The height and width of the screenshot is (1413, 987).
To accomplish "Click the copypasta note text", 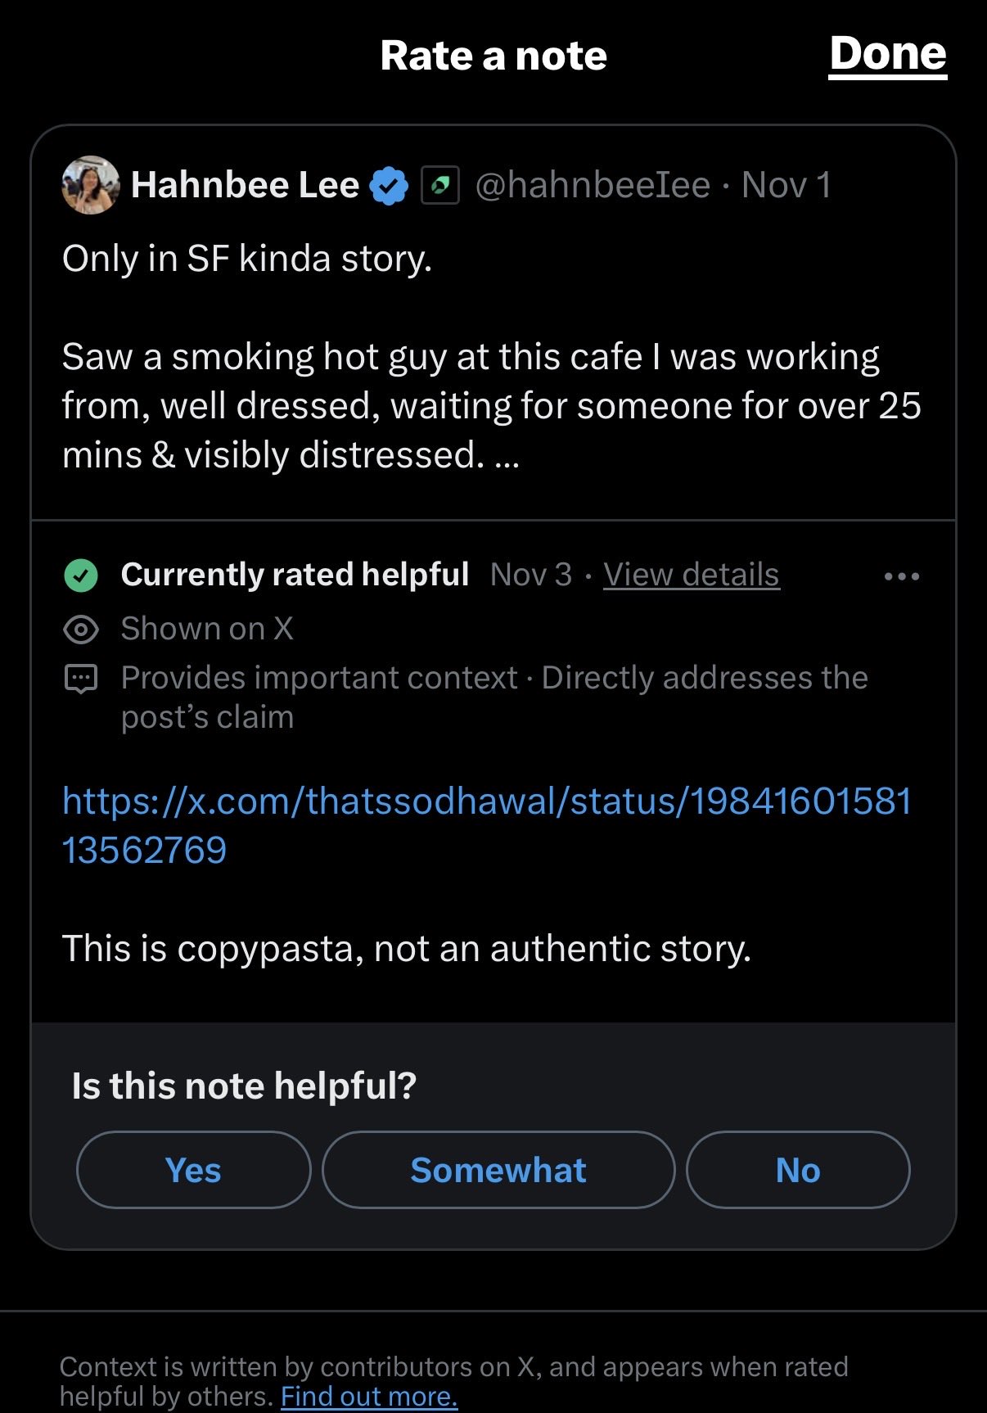I will 407,949.
